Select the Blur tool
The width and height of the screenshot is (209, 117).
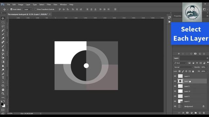3,66
